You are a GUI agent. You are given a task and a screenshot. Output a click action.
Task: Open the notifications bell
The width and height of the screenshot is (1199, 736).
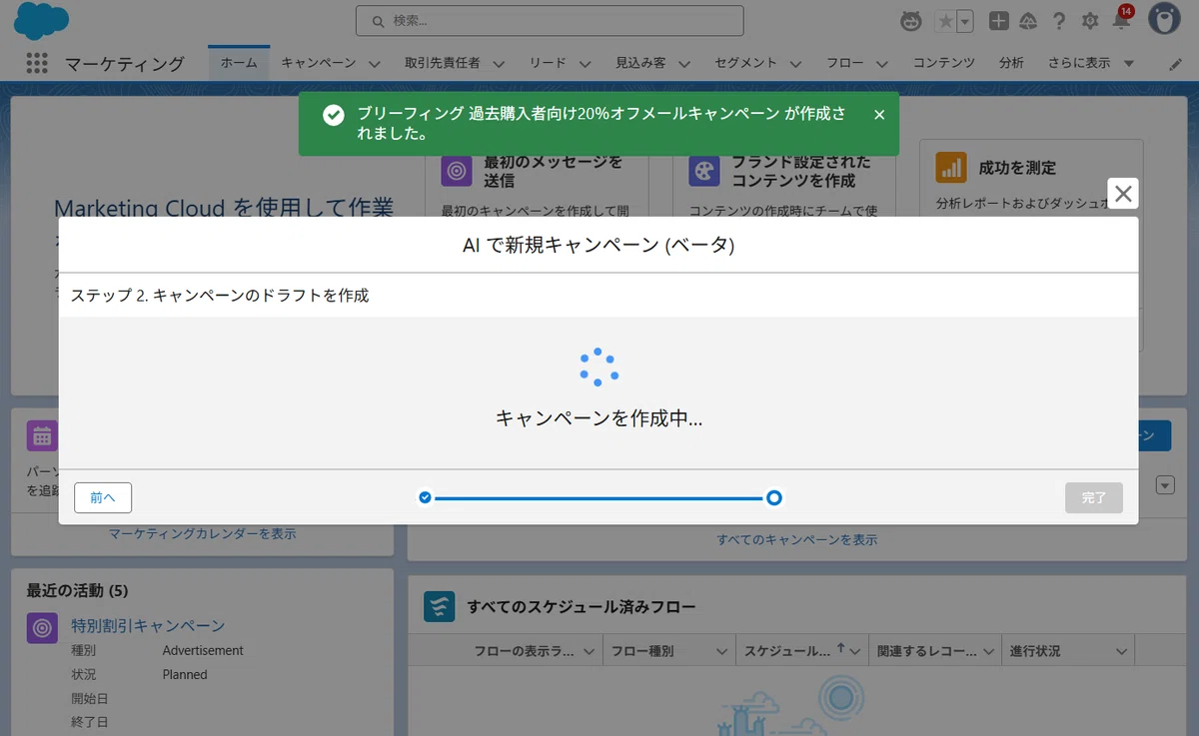tap(1121, 21)
